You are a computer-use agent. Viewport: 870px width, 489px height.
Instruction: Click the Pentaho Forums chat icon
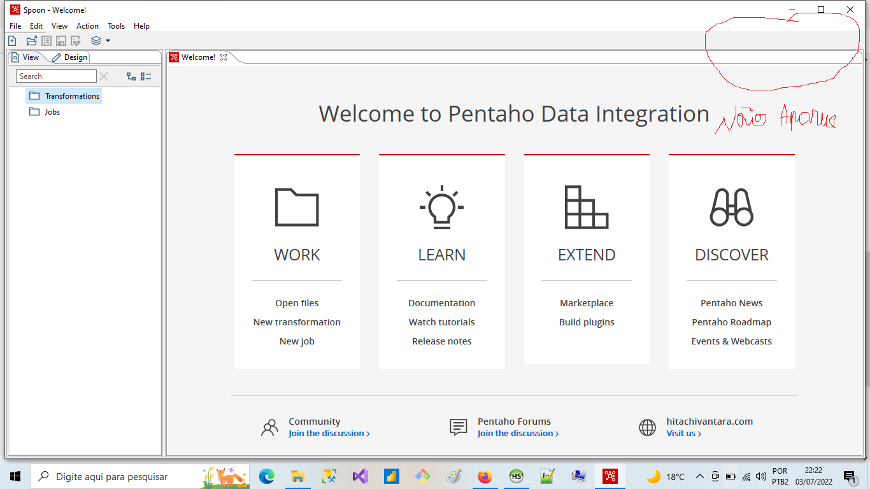point(459,427)
